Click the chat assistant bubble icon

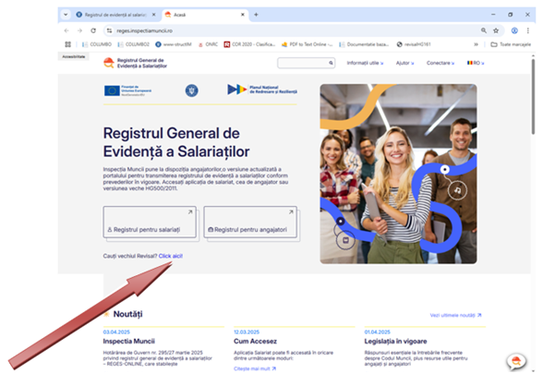516,361
